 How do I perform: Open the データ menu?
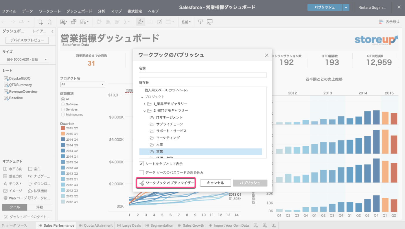[x=27, y=11]
